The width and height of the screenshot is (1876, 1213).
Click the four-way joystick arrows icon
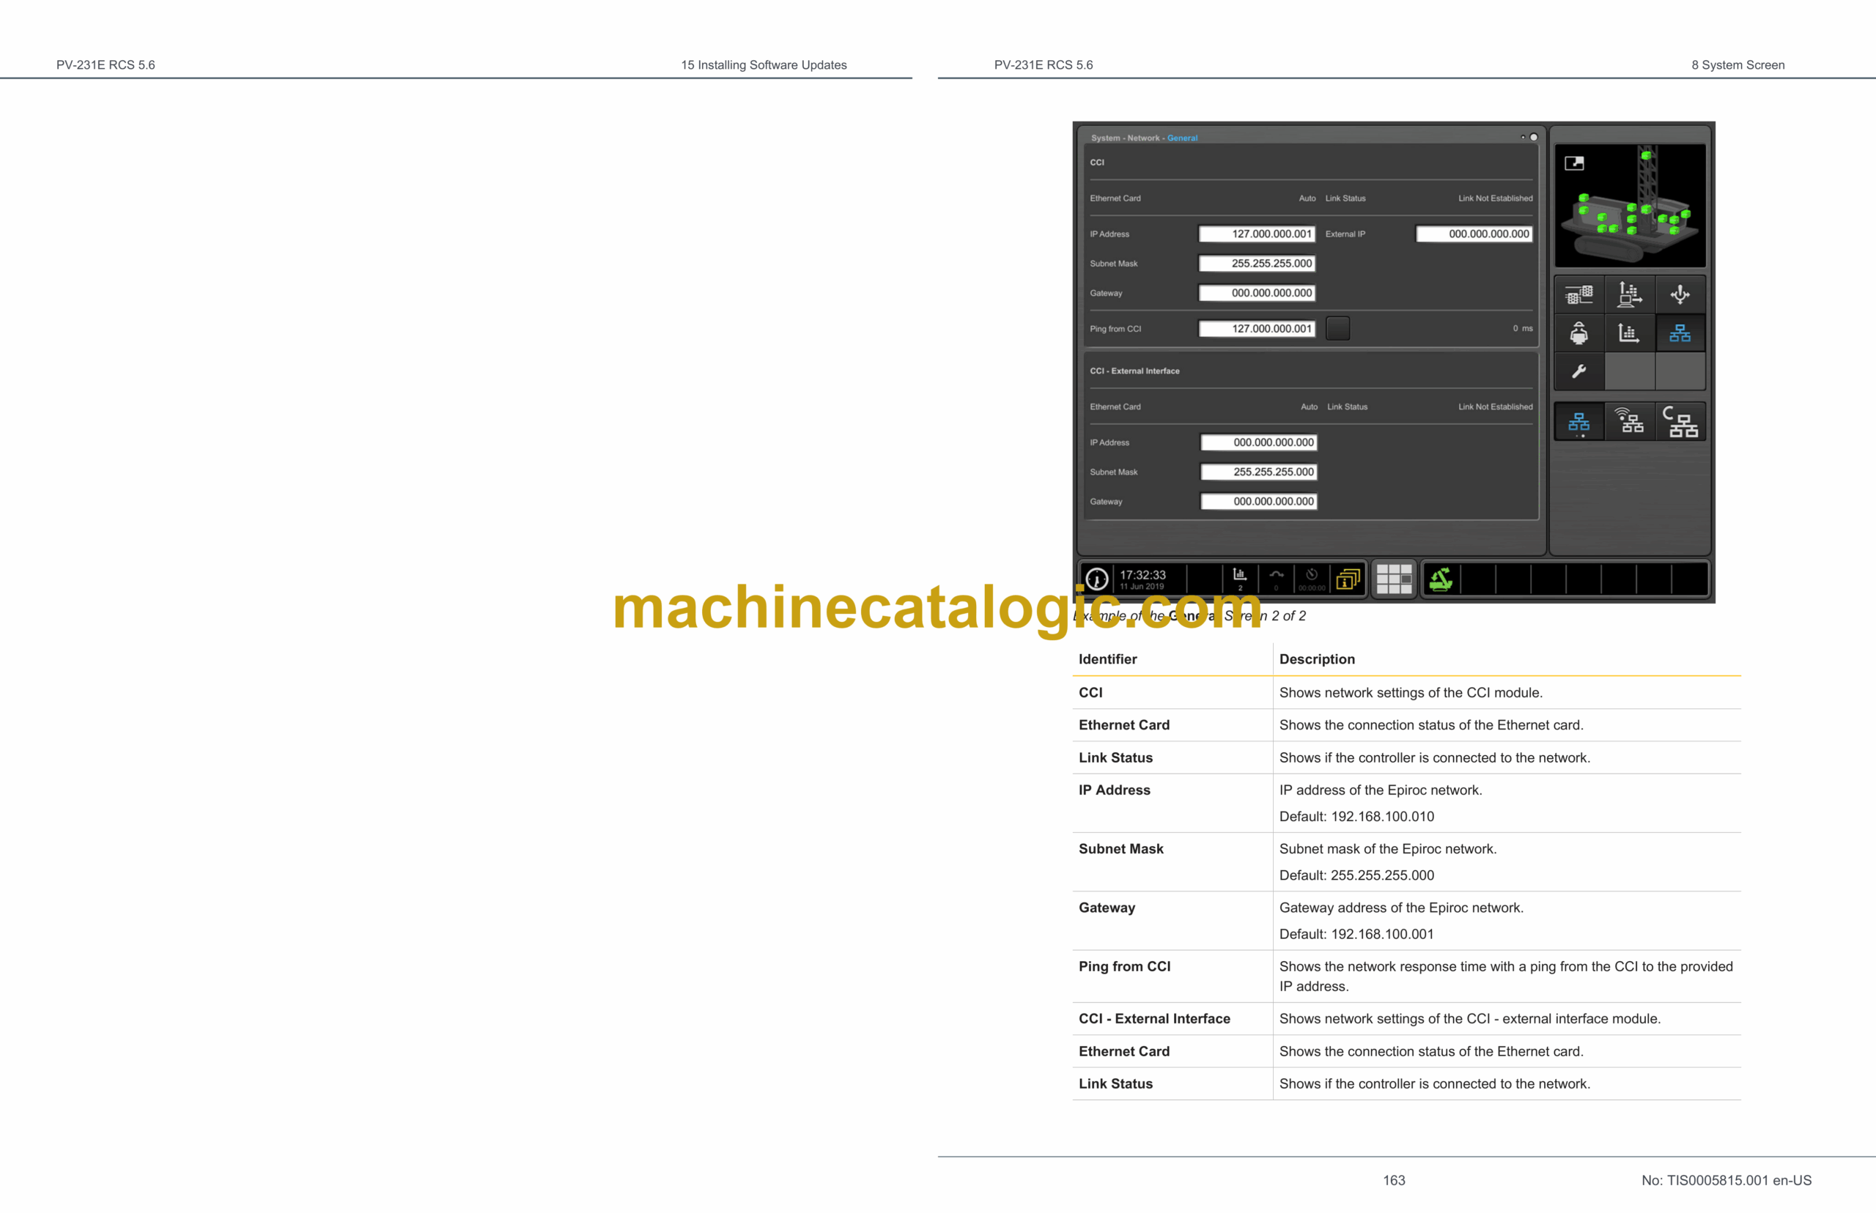1679,295
